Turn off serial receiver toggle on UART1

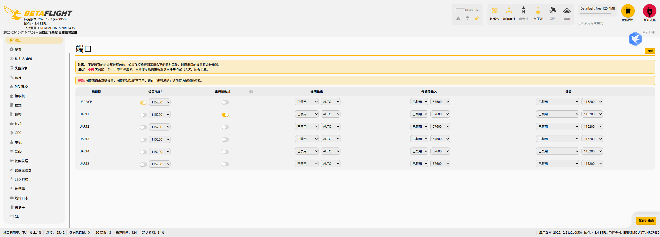225,115
